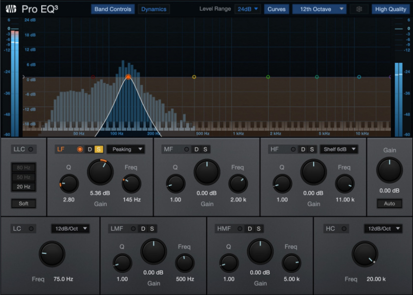Viewport: 413px width, 295px height.
Task: Click the Curves button
Action: click(x=276, y=8)
